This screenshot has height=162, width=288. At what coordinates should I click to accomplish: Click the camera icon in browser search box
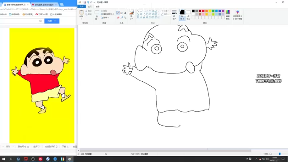click(x=40, y=21)
